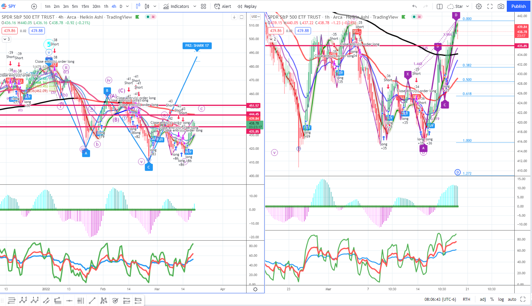Image resolution: width=532 pixels, height=306 pixels.
Task: Toggle log scale mode
Action: 501,299
